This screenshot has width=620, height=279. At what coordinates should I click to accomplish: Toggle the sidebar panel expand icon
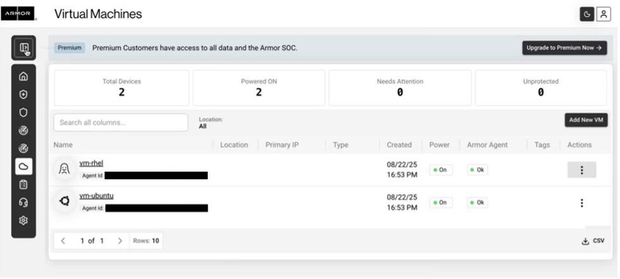click(23, 47)
